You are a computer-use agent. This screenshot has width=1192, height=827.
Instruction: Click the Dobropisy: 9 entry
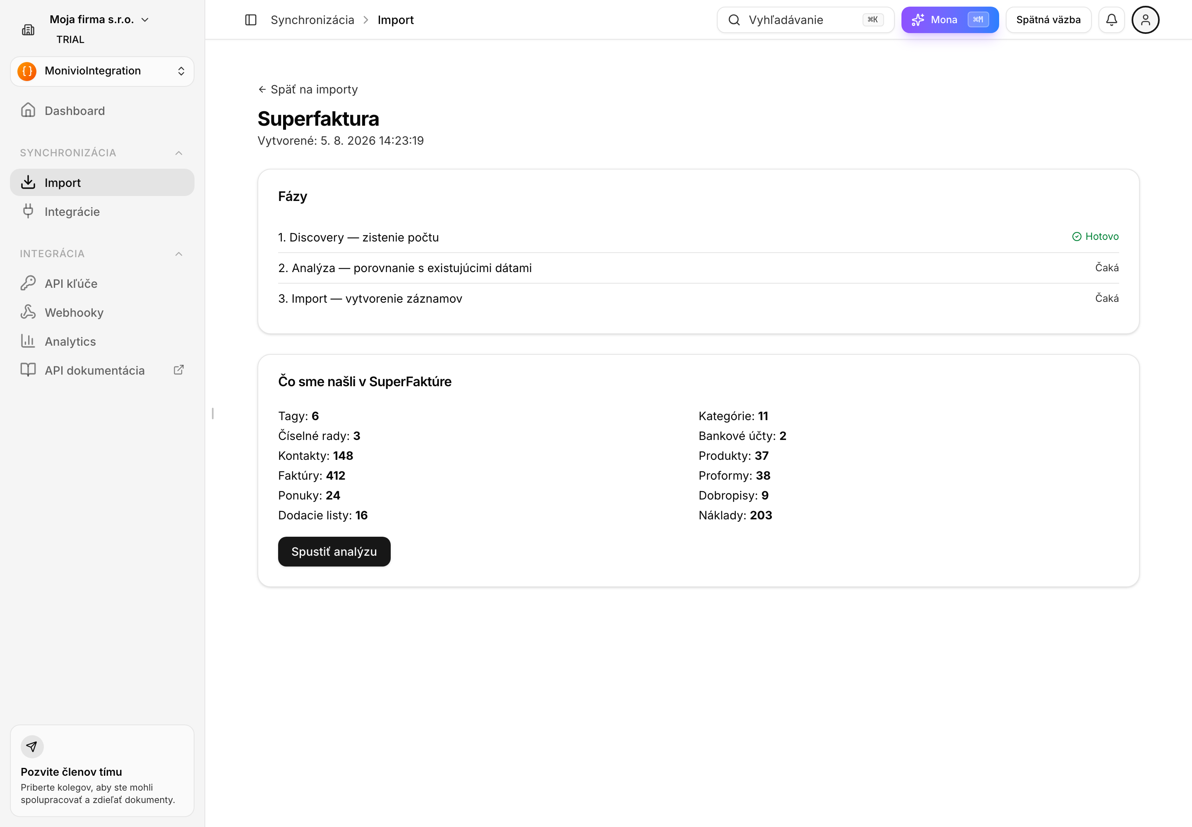tap(733, 495)
